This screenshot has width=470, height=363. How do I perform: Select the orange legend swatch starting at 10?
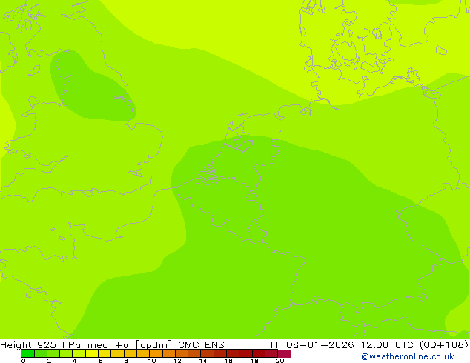(156, 353)
